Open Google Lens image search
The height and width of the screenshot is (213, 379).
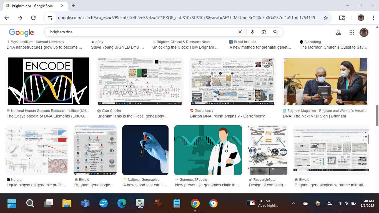click(x=264, y=32)
